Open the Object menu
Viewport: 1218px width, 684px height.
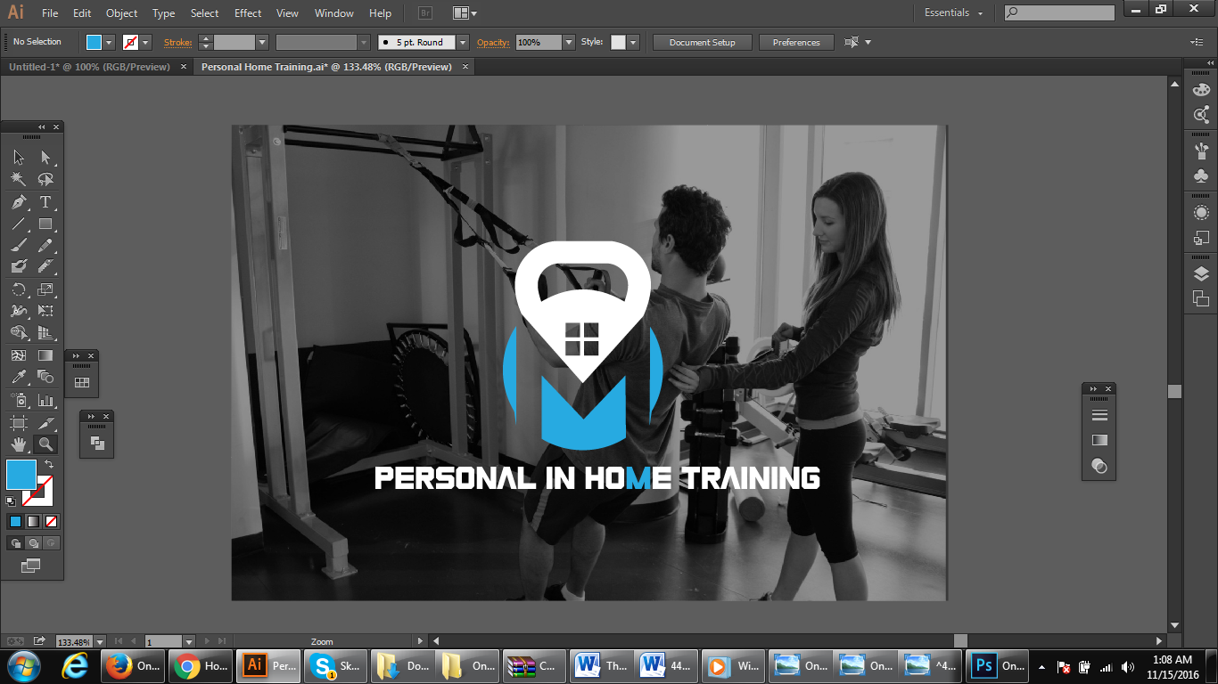tap(121, 13)
